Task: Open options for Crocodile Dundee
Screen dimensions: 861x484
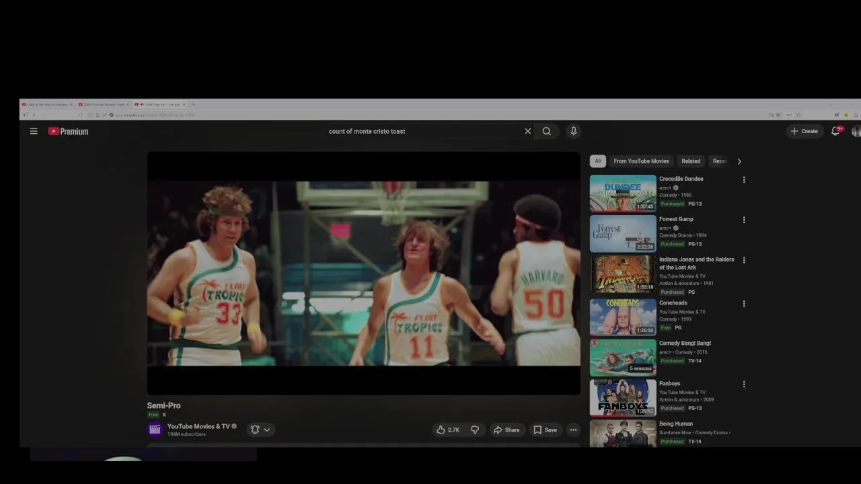Action: pos(744,179)
